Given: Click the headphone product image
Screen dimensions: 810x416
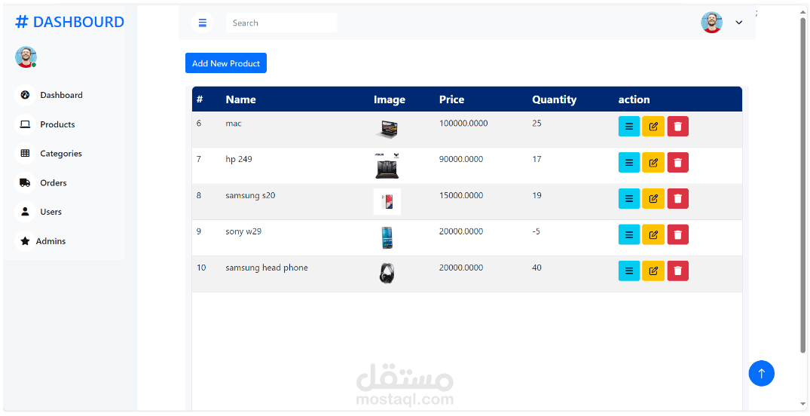Looking at the screenshot, I should pyautogui.click(x=387, y=273).
